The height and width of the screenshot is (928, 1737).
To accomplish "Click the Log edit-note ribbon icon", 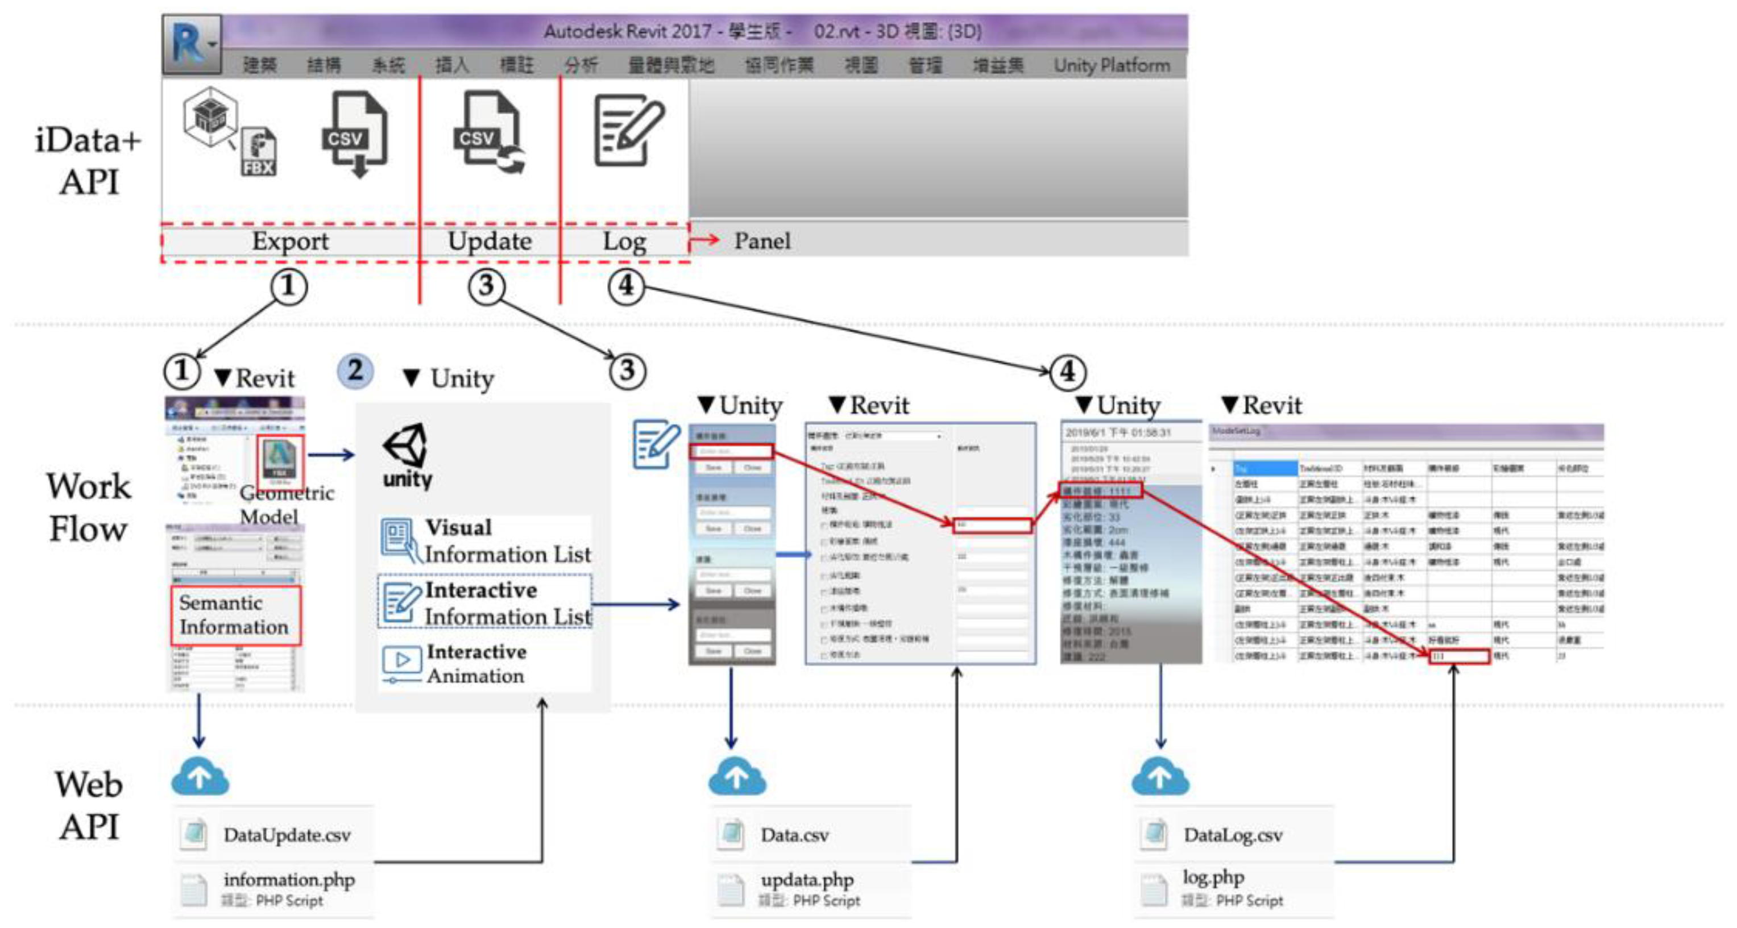I will [628, 130].
